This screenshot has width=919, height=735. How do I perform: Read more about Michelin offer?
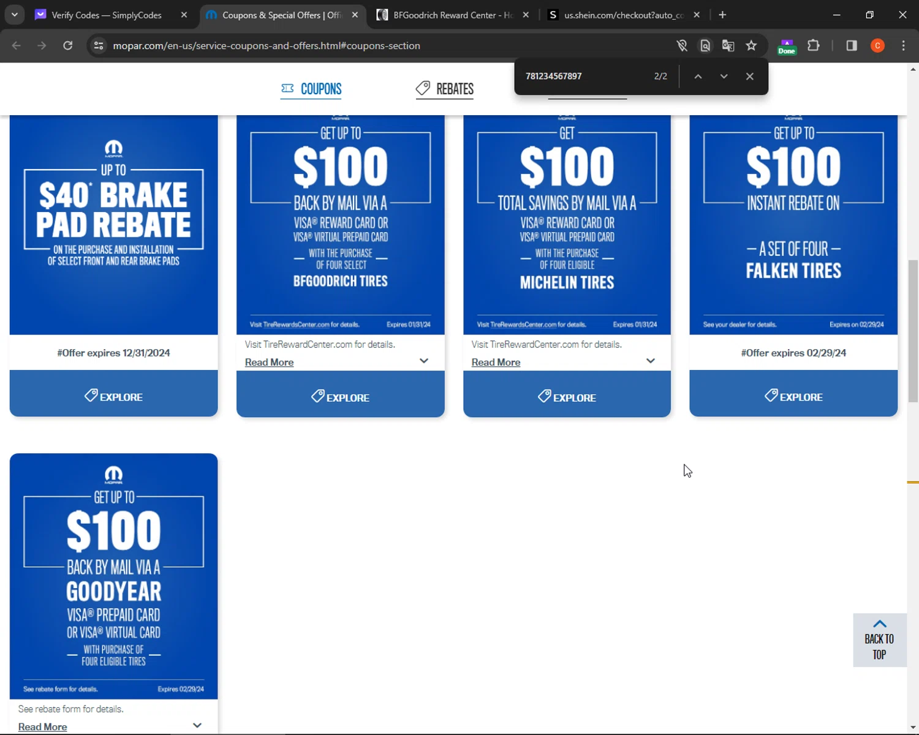pos(496,362)
